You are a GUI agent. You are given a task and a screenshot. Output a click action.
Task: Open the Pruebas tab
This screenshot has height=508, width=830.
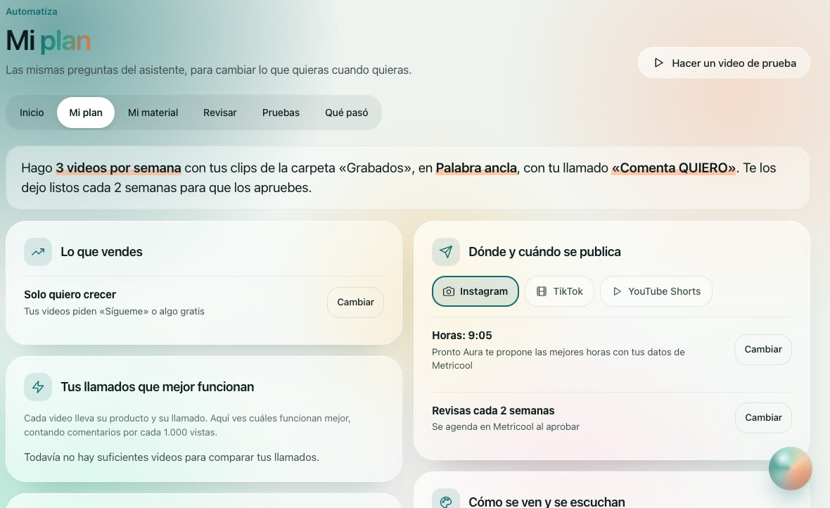tap(281, 113)
